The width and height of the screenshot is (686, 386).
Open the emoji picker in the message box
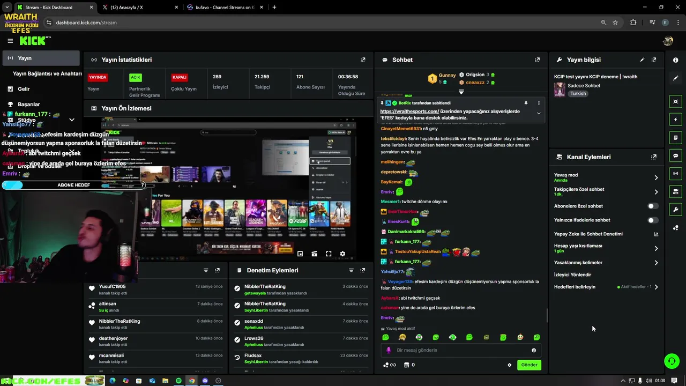[534, 350]
